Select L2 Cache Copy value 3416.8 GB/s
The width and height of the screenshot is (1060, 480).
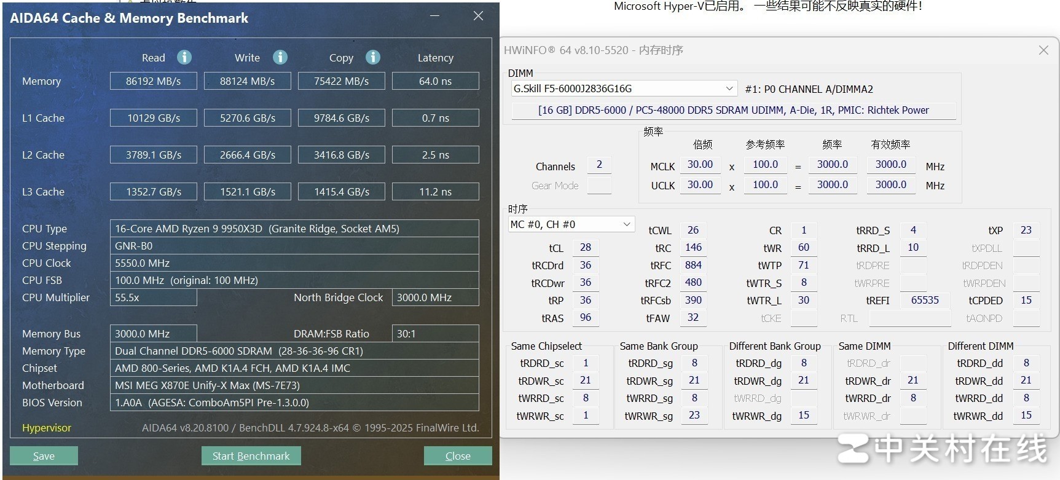(342, 155)
